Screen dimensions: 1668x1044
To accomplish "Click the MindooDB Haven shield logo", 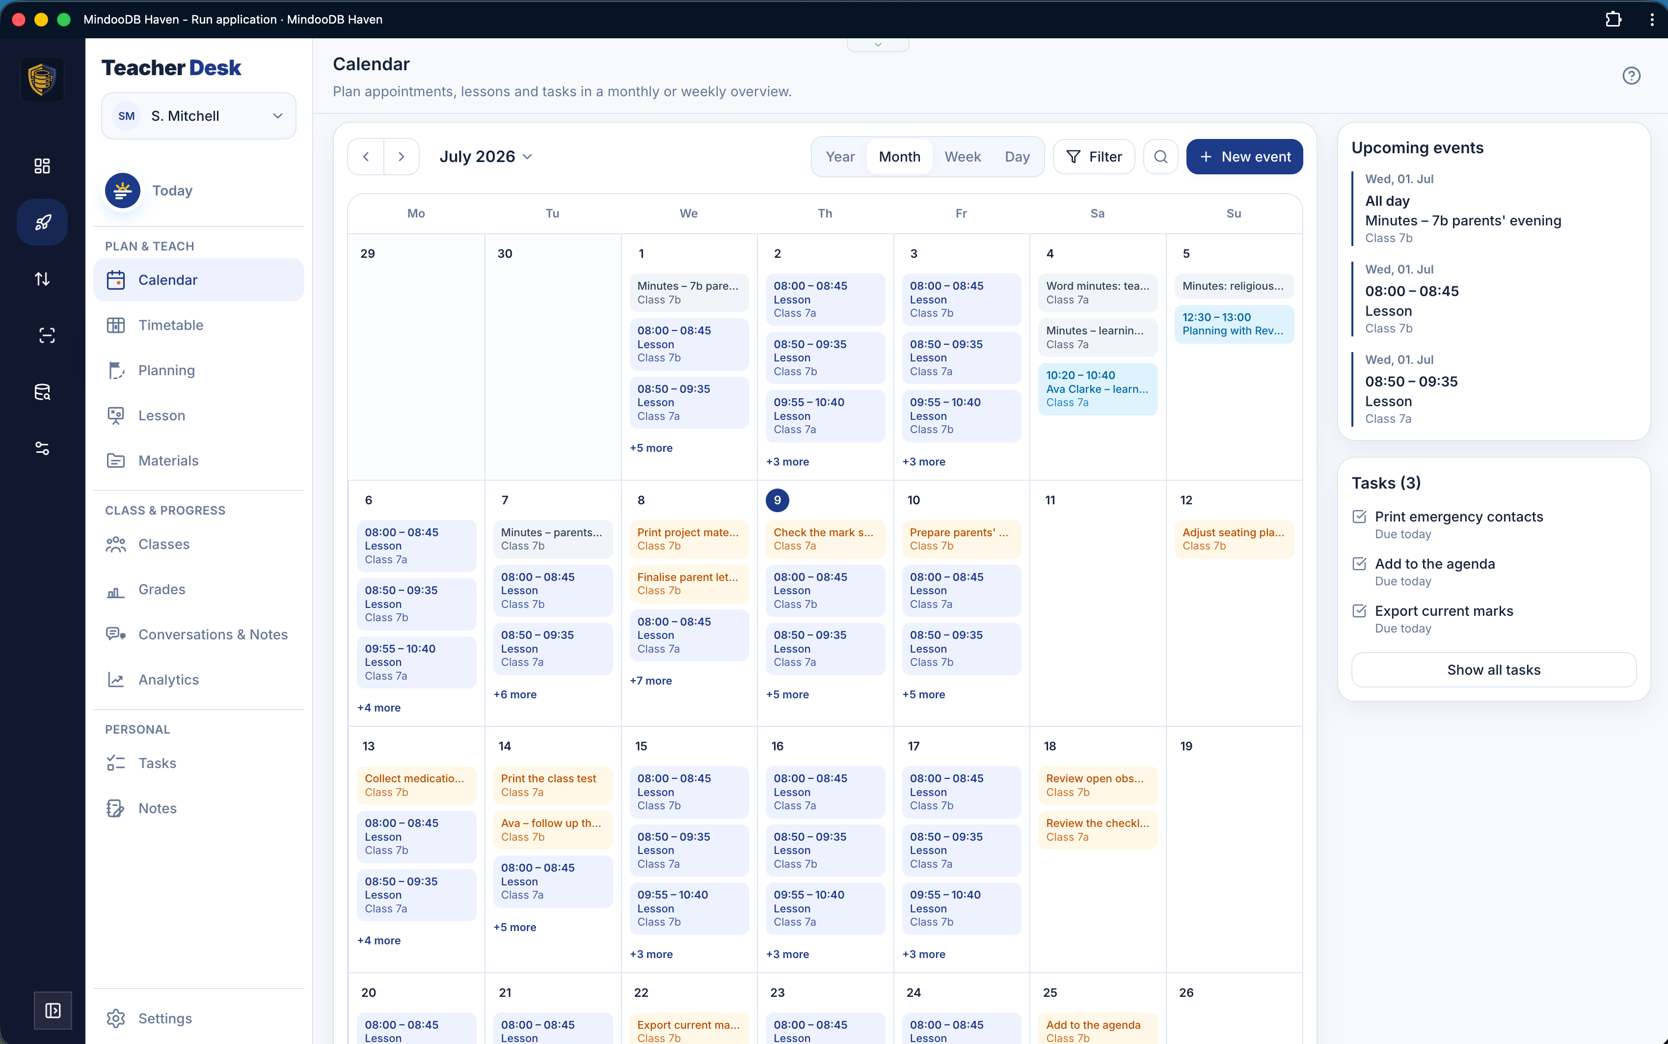I will [x=42, y=80].
